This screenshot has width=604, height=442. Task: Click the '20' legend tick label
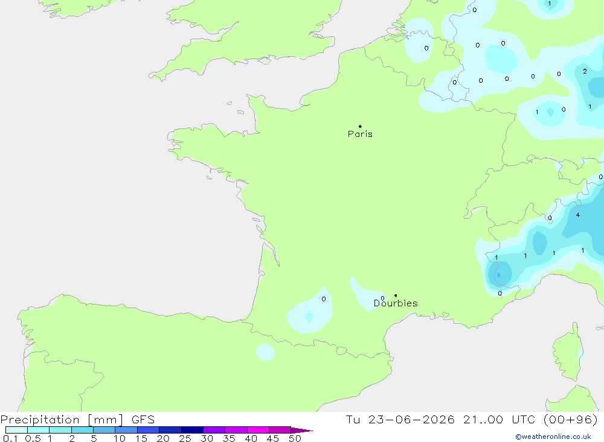(163, 438)
